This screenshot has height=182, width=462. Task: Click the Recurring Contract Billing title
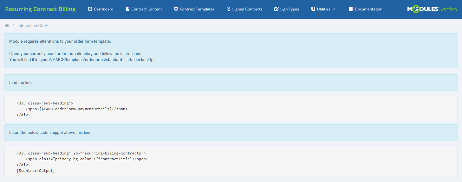click(40, 9)
